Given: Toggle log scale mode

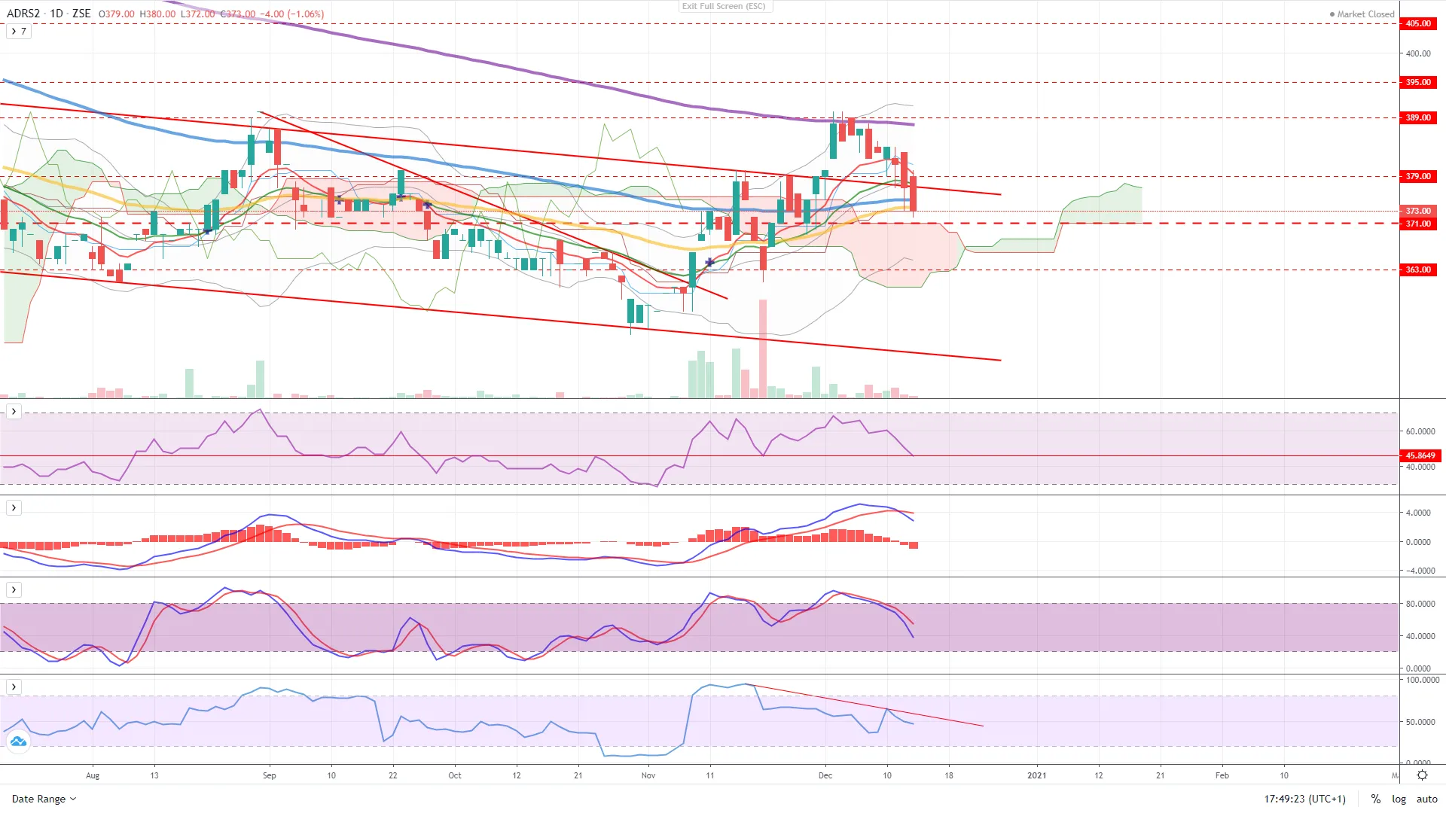Looking at the screenshot, I should (1399, 799).
